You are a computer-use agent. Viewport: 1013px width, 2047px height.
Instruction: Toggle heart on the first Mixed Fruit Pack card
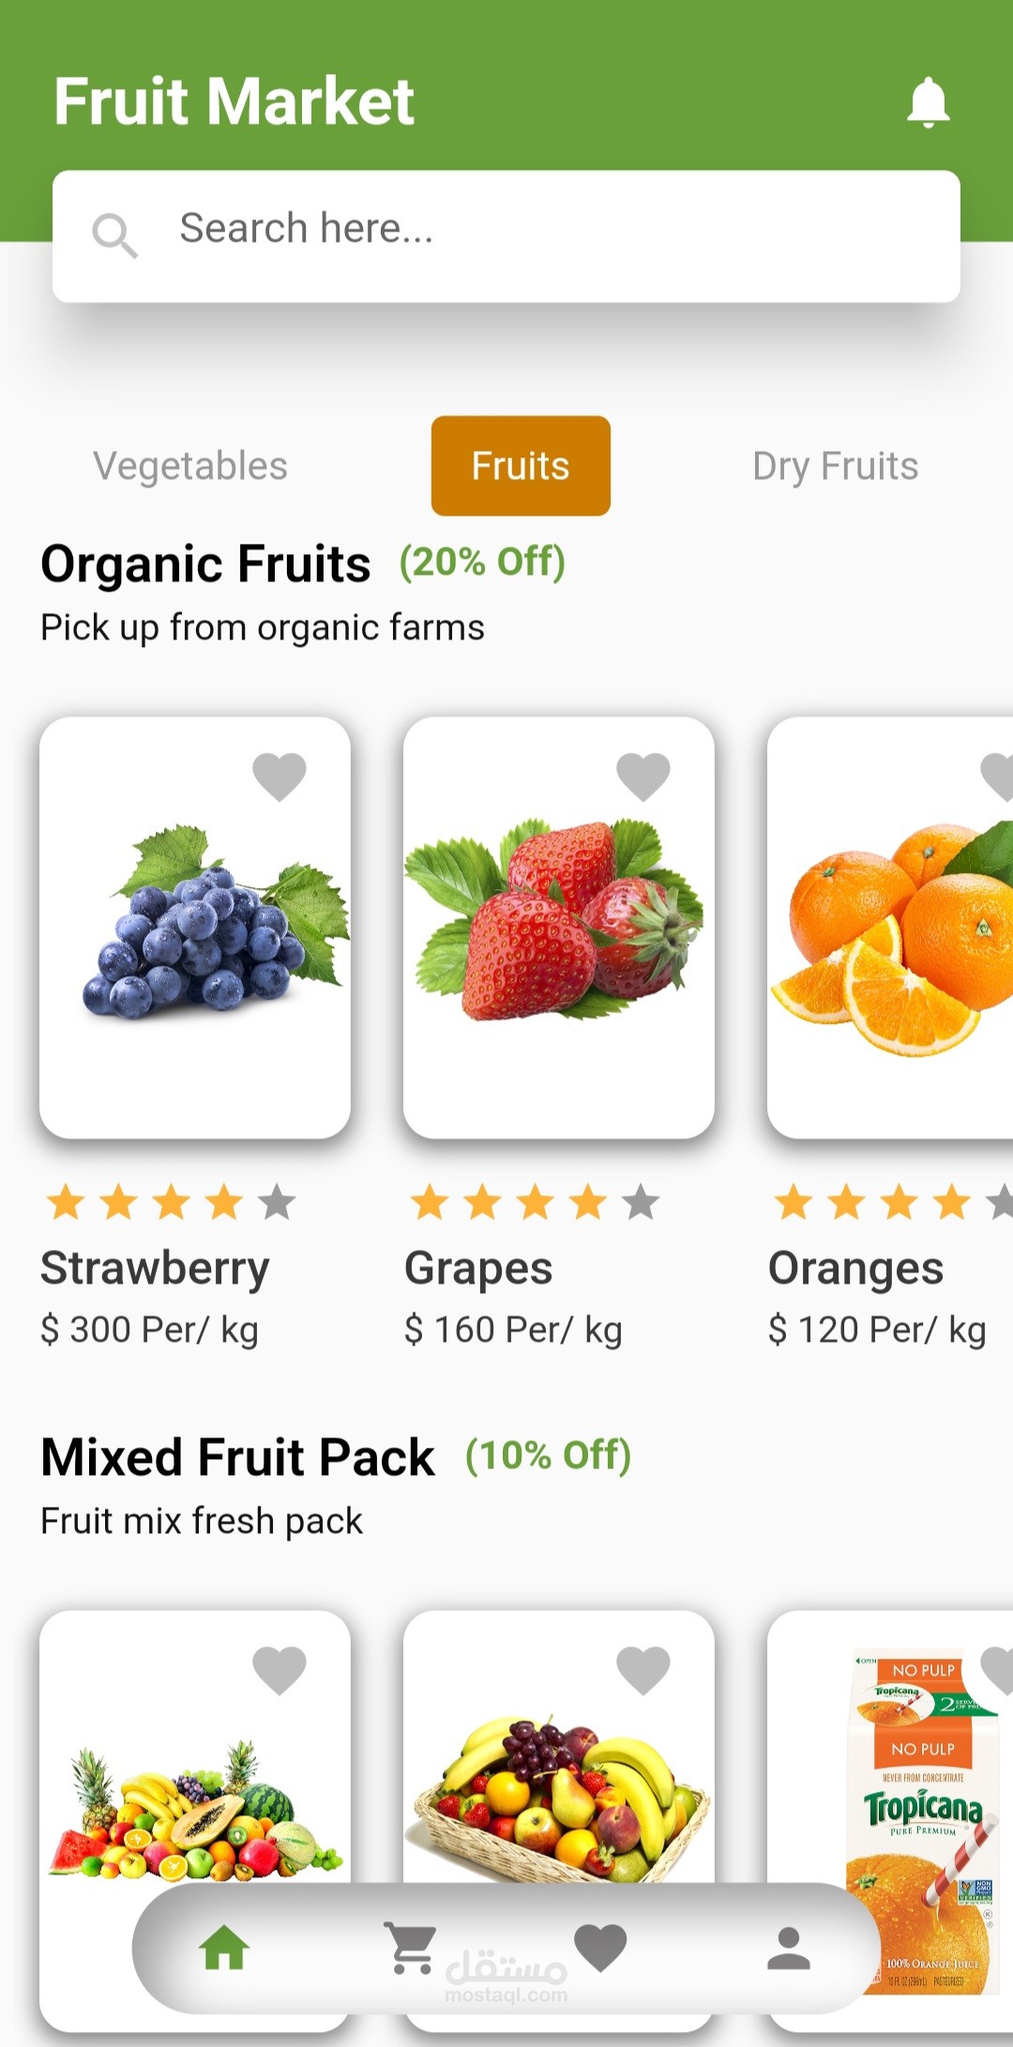point(280,1670)
